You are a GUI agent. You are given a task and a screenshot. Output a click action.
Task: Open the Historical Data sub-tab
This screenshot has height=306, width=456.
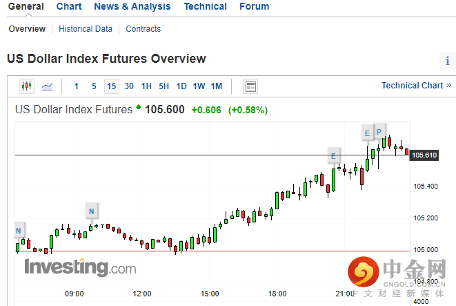point(86,29)
